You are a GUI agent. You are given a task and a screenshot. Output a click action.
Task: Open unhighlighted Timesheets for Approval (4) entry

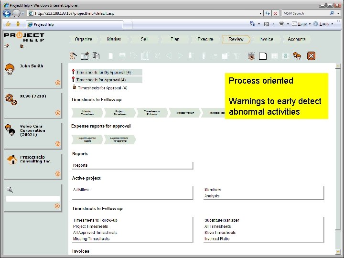pos(102,88)
